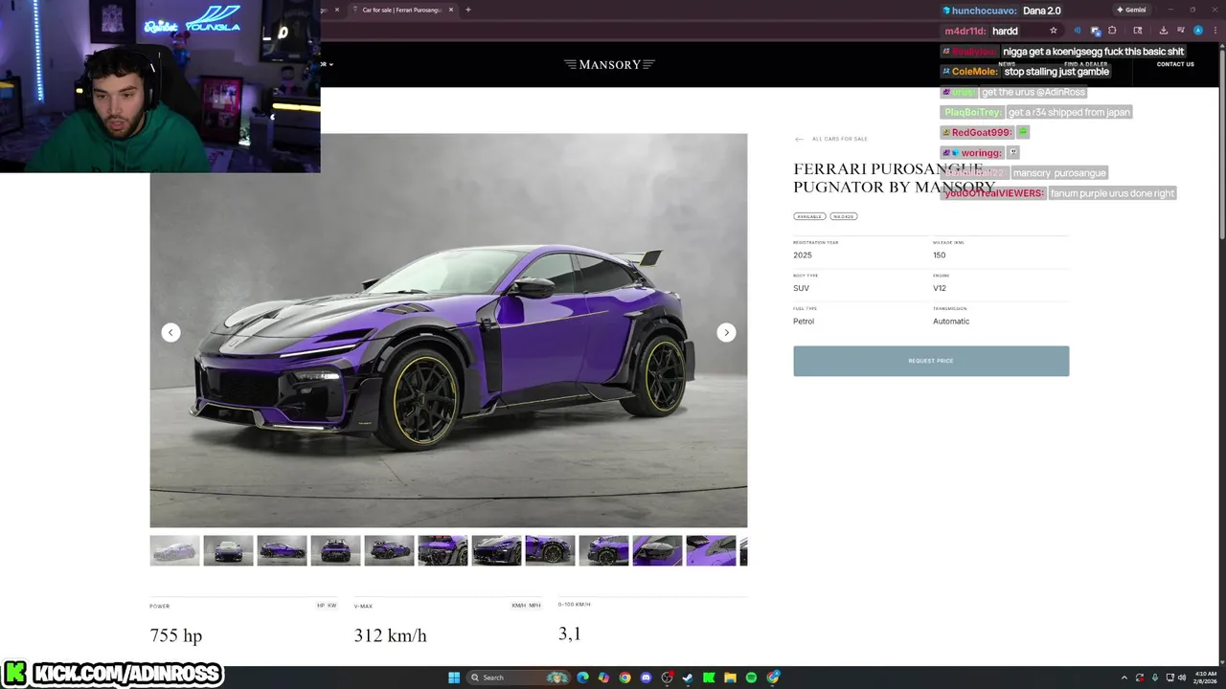Click the back arrow beside All Cars For Sale
Image resolution: width=1226 pixels, height=689 pixels.
pyautogui.click(x=799, y=139)
